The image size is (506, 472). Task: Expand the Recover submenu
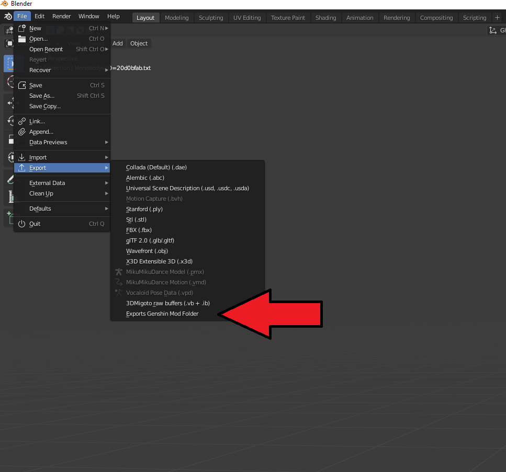(x=62, y=70)
